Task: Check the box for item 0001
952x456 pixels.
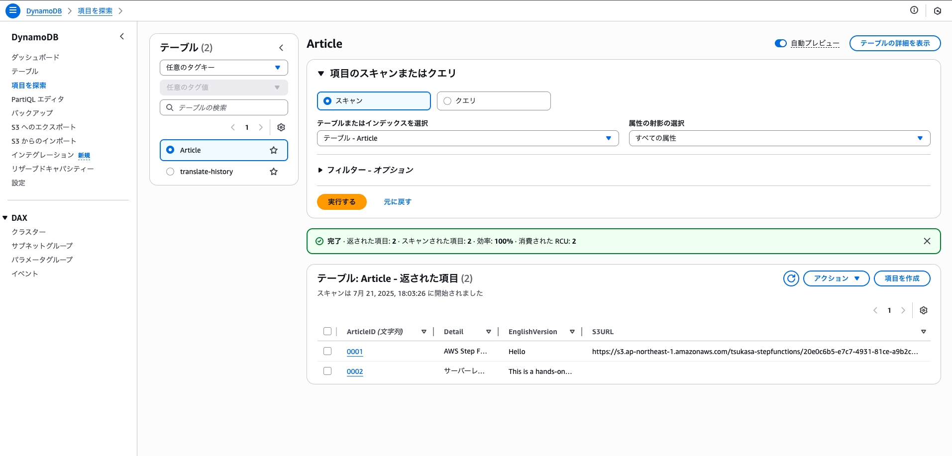Action: pos(327,351)
